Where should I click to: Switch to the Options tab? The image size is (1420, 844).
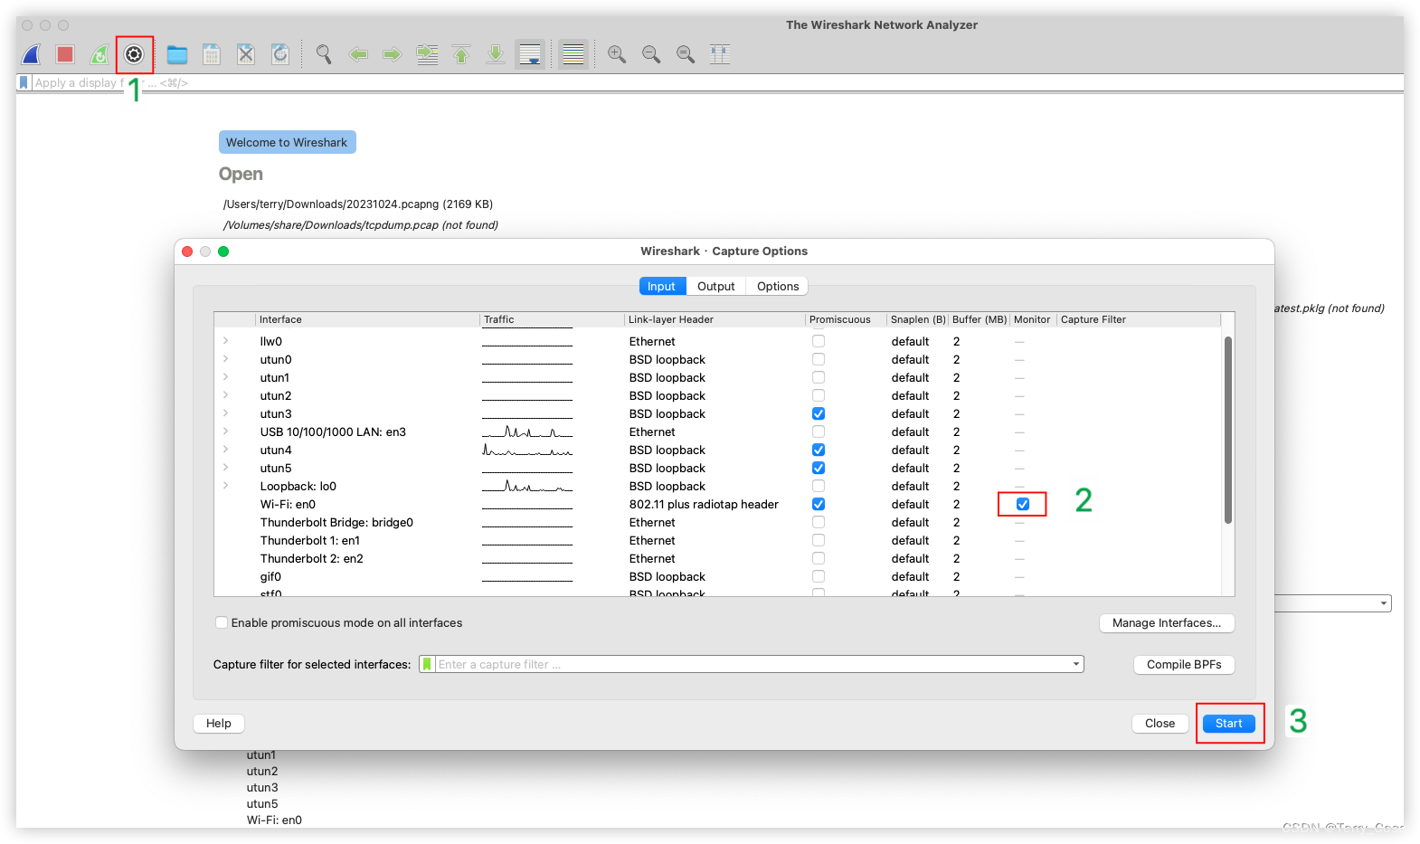click(778, 286)
